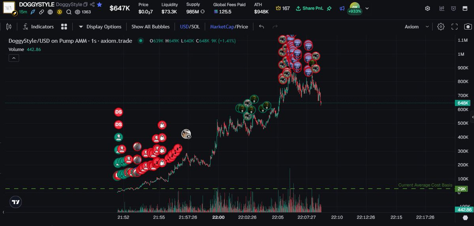Open the chain link icon under the token name
Viewport: 474px width, 226px height.
click(x=41, y=12)
